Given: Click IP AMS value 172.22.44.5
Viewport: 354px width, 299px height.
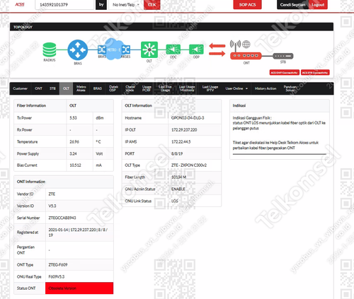Looking at the screenshot, I should click(181, 141).
